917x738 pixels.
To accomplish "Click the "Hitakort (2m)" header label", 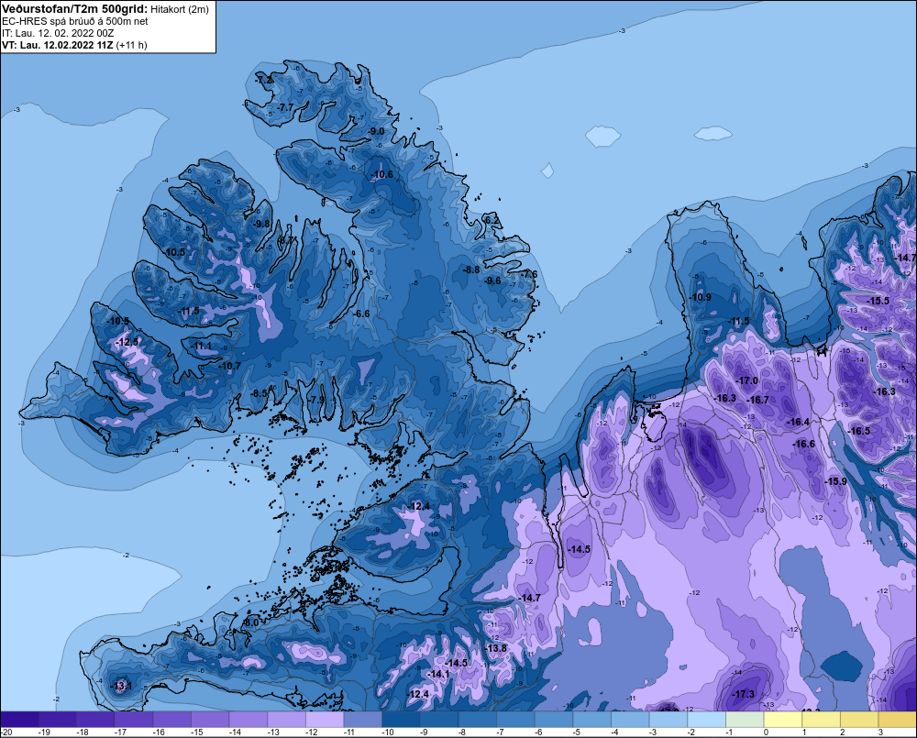I will click(180, 9).
